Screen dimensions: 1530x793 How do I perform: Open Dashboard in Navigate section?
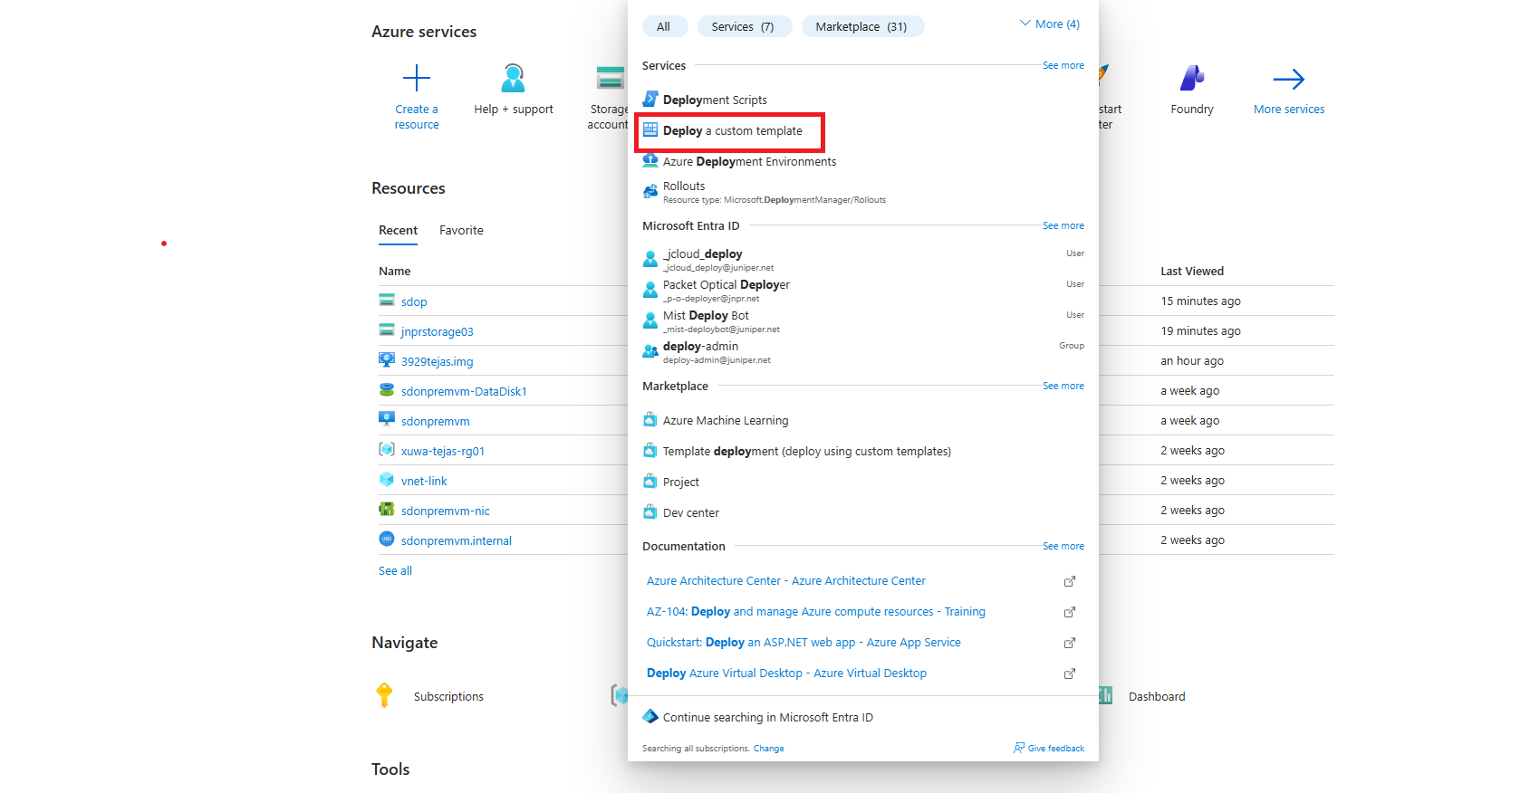(1157, 697)
